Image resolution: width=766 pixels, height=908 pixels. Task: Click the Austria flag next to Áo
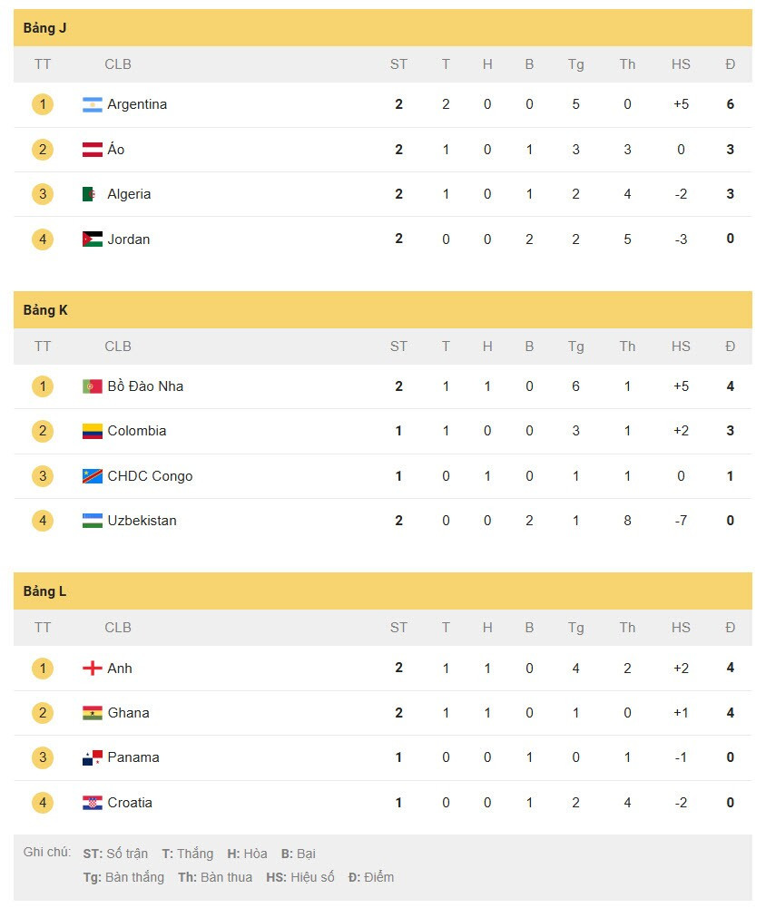tap(93, 150)
